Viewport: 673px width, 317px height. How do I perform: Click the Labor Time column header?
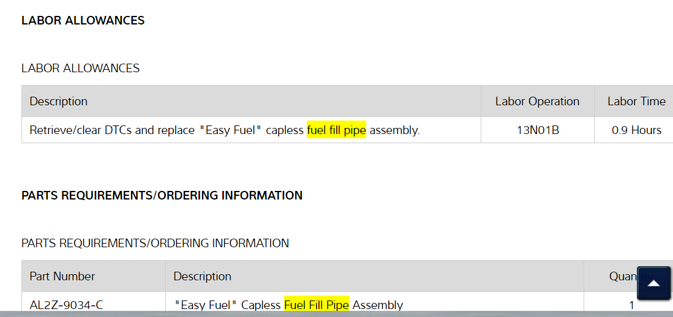[636, 102]
